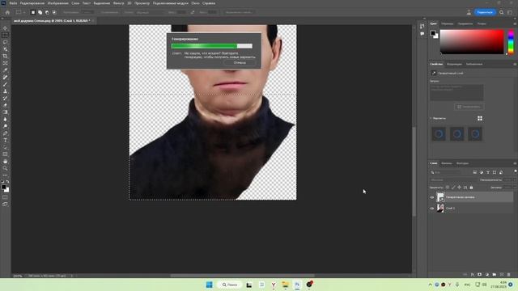Image resolution: width=518 pixels, height=291 pixels.
Task: Create new adjustment layer icon
Action: [x=487, y=275]
